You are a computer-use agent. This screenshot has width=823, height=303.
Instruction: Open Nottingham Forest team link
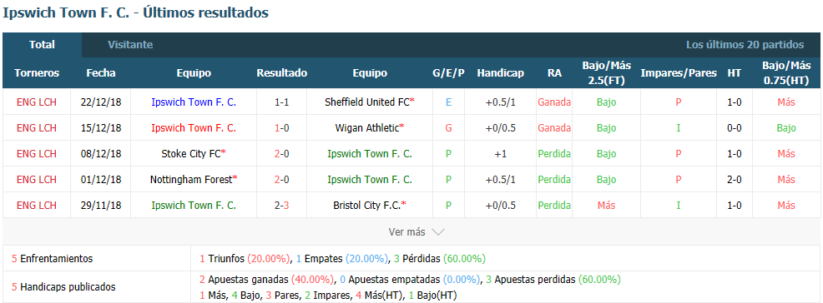pyautogui.click(x=190, y=180)
